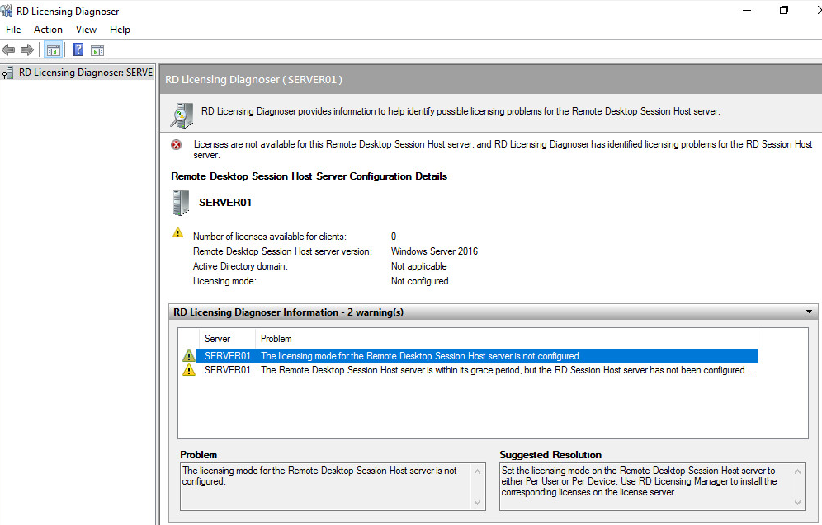Click the Forward arrow toolbar icon
Image resolution: width=822 pixels, height=525 pixels.
click(x=27, y=49)
